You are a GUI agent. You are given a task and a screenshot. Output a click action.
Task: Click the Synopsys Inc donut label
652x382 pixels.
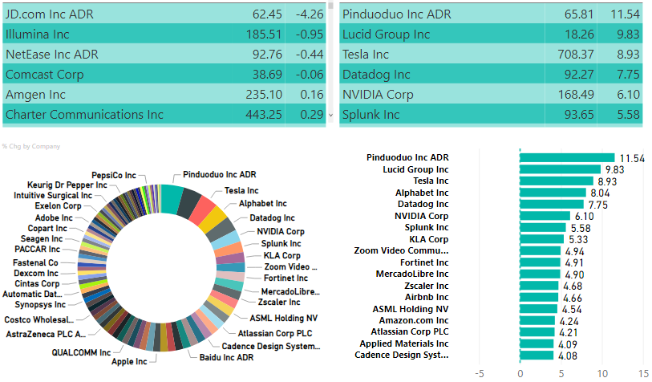tap(40, 305)
